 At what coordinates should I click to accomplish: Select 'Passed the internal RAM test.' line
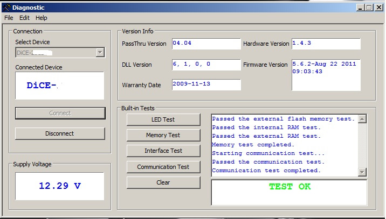[266, 128]
